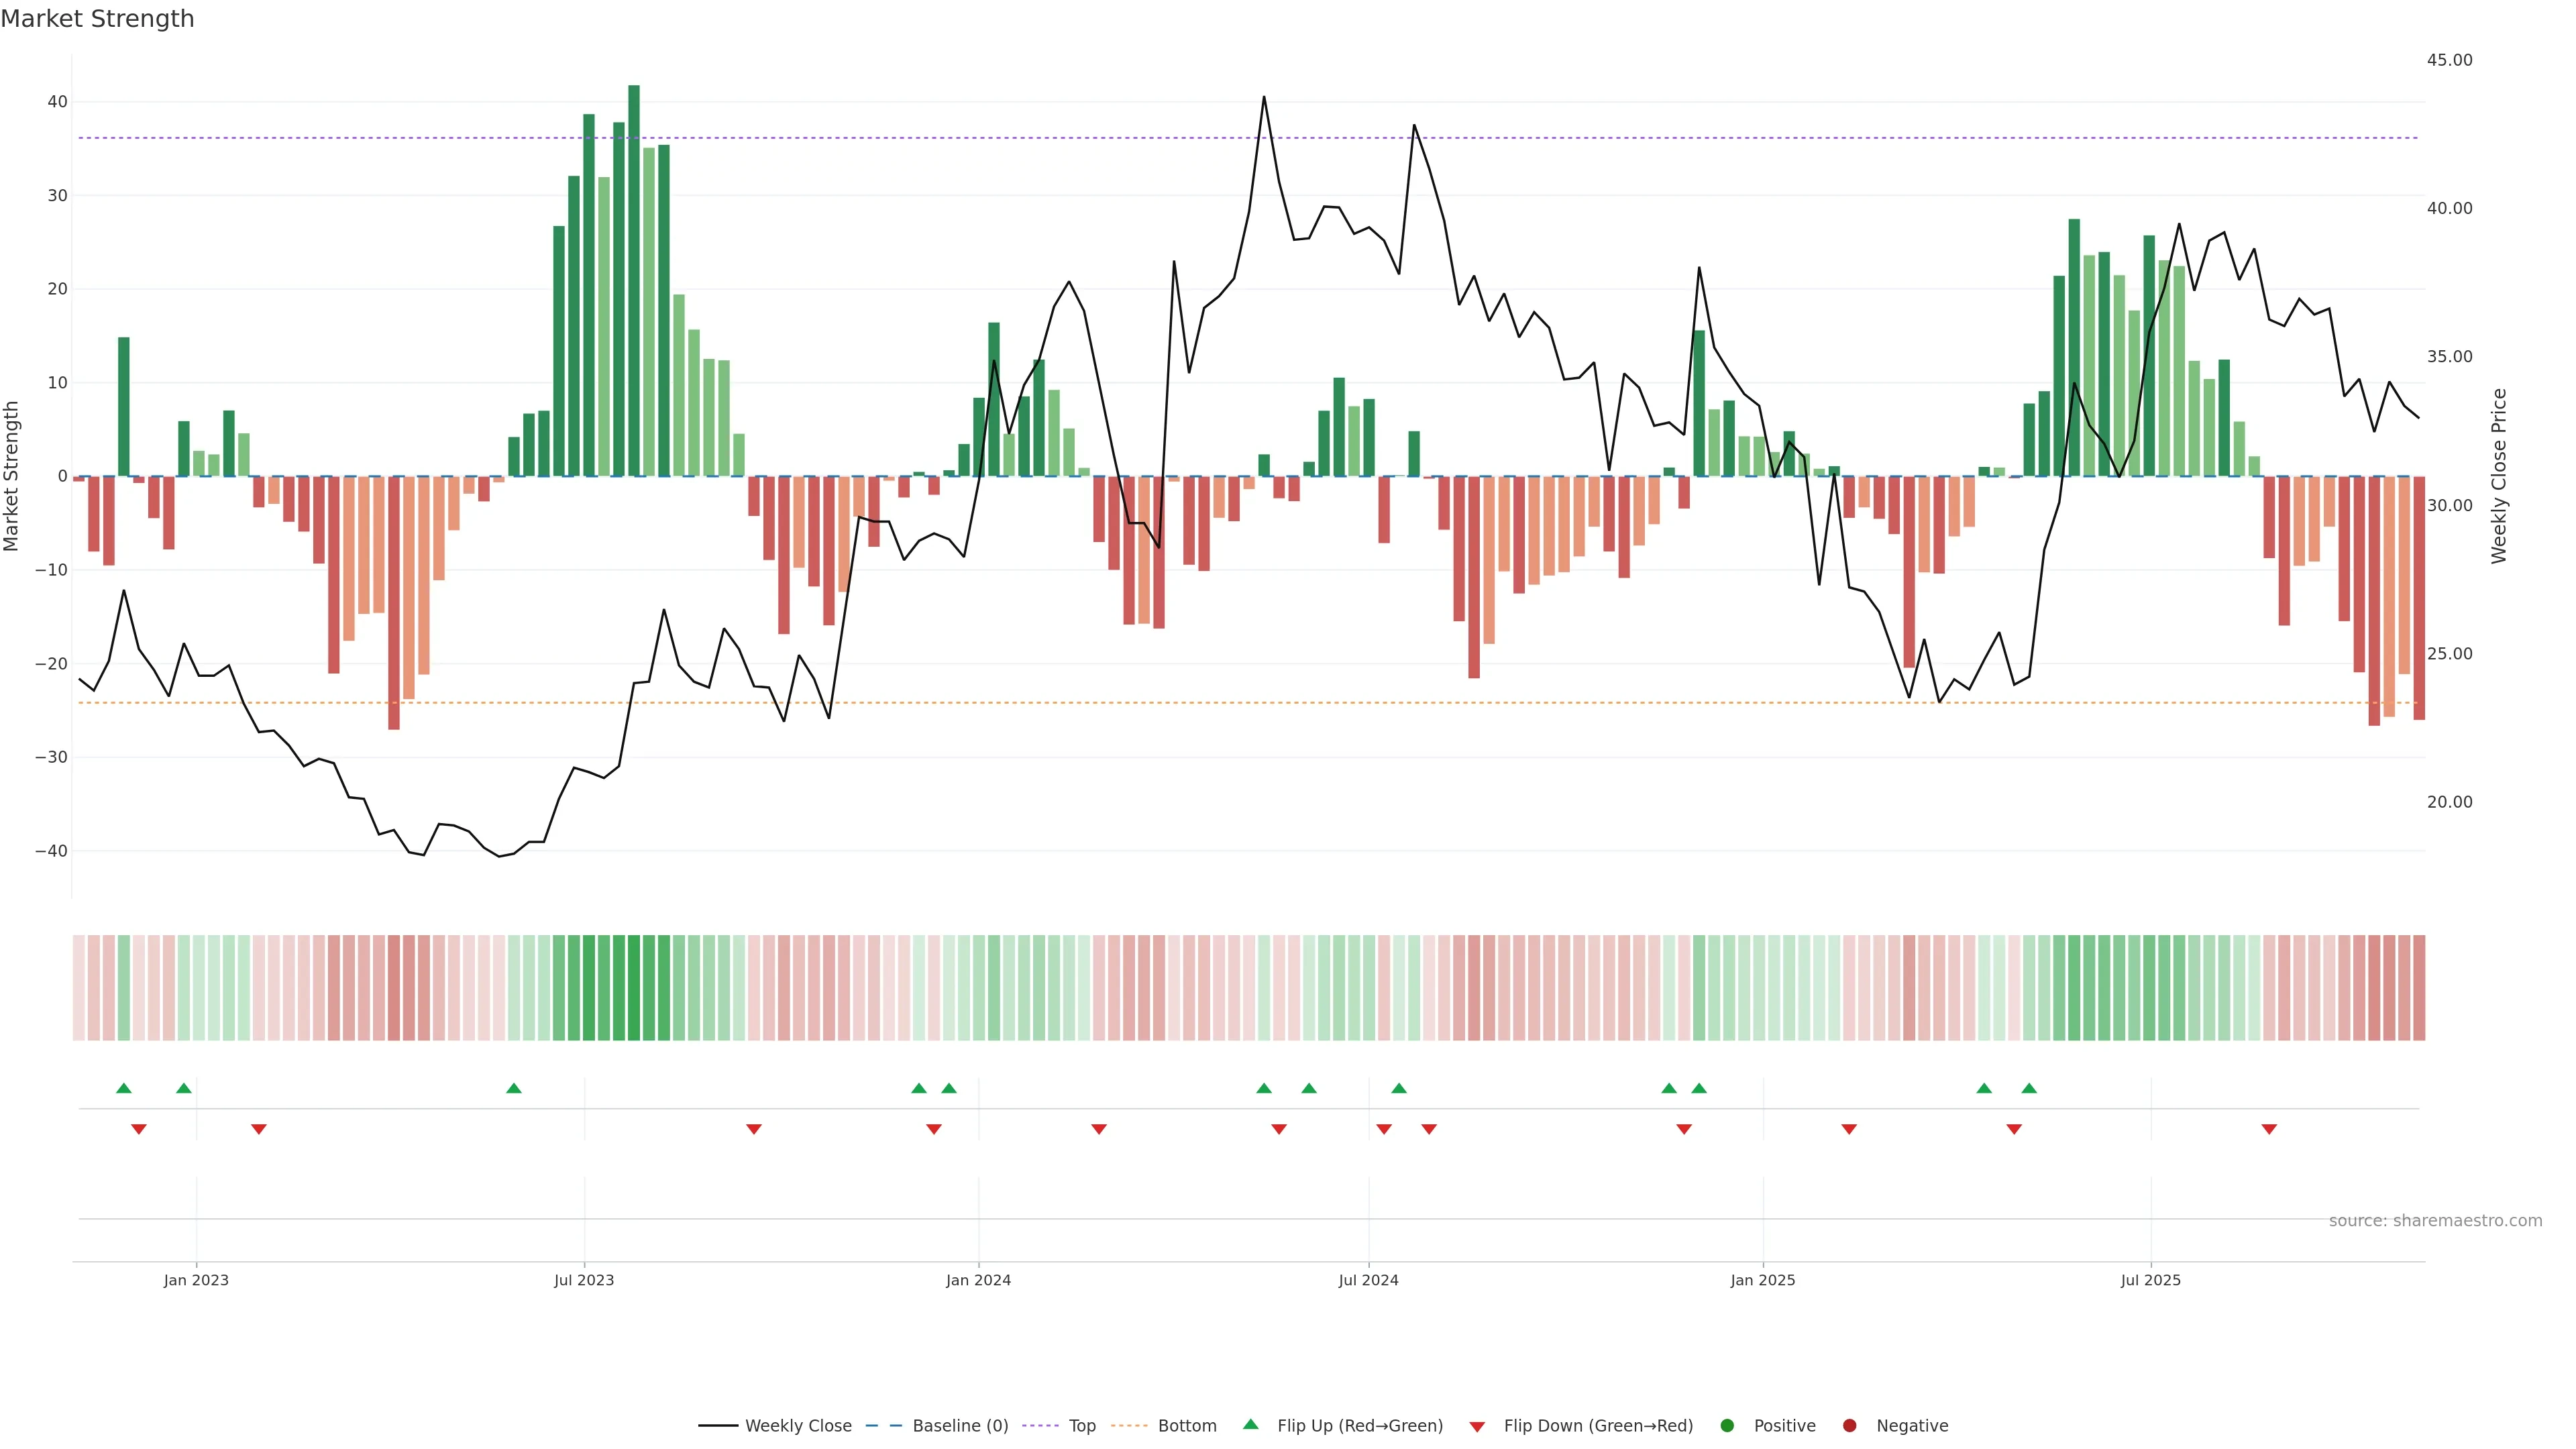Viewport: 2576px width, 1449px height.
Task: Click the 45.00 right axis tick label
Action: point(2449,60)
